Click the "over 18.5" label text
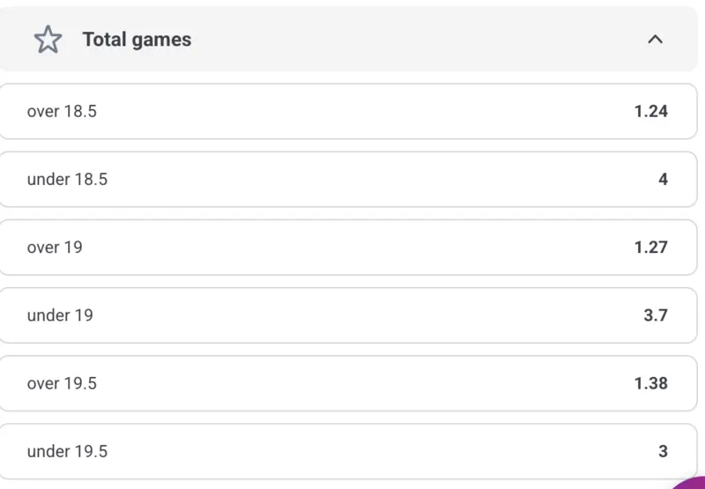705x489 pixels. point(62,111)
